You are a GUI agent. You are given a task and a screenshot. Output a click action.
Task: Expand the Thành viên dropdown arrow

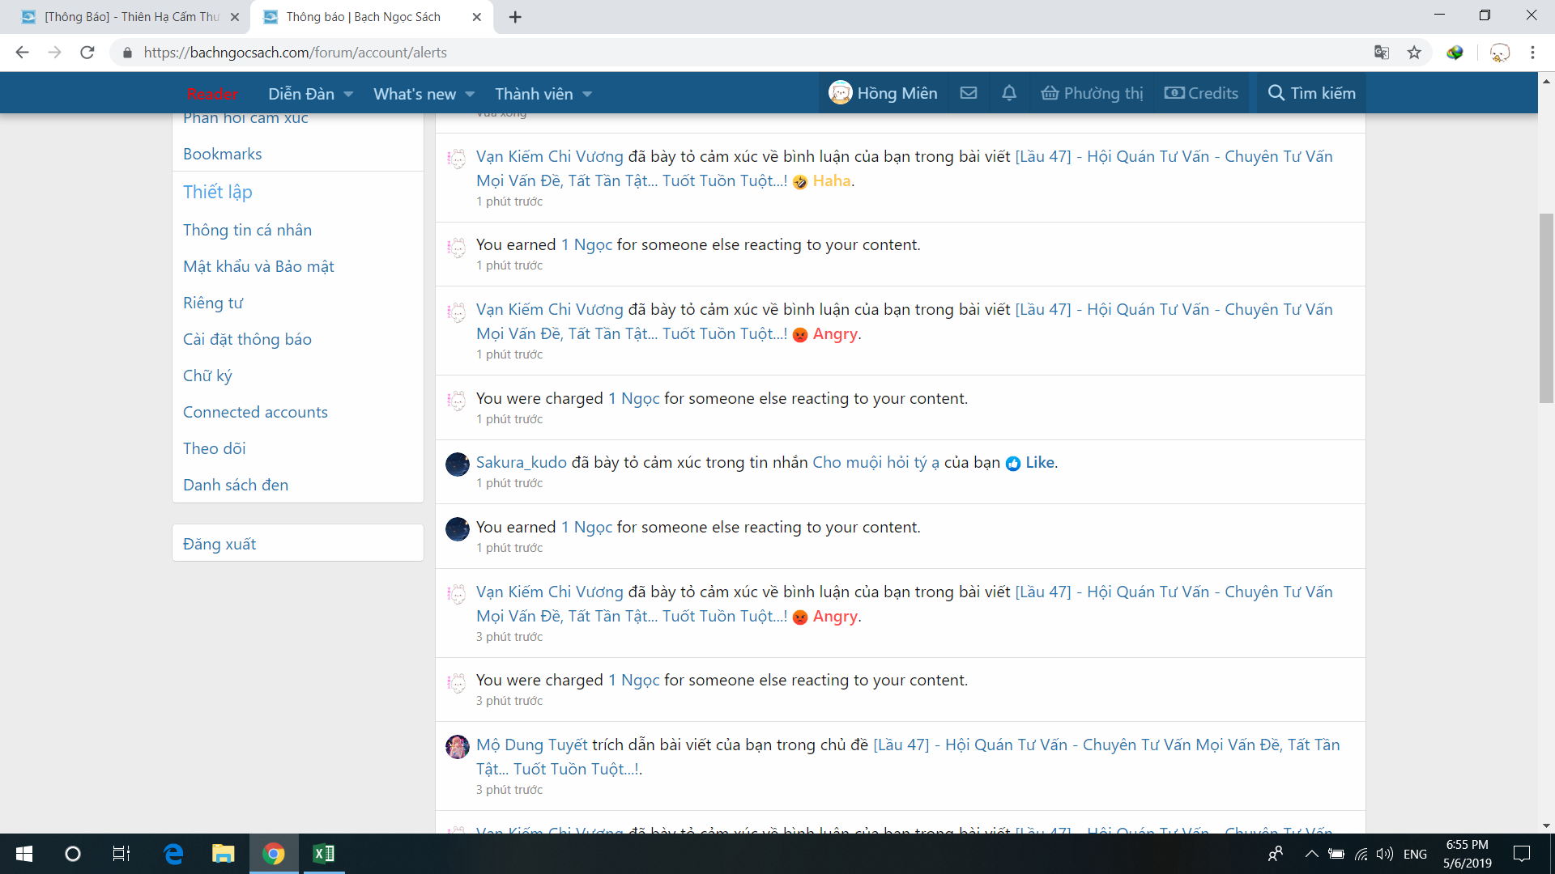click(x=587, y=95)
